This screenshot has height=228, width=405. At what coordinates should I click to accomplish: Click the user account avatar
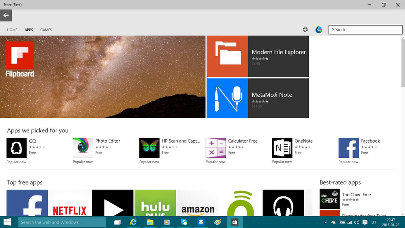coord(319,30)
